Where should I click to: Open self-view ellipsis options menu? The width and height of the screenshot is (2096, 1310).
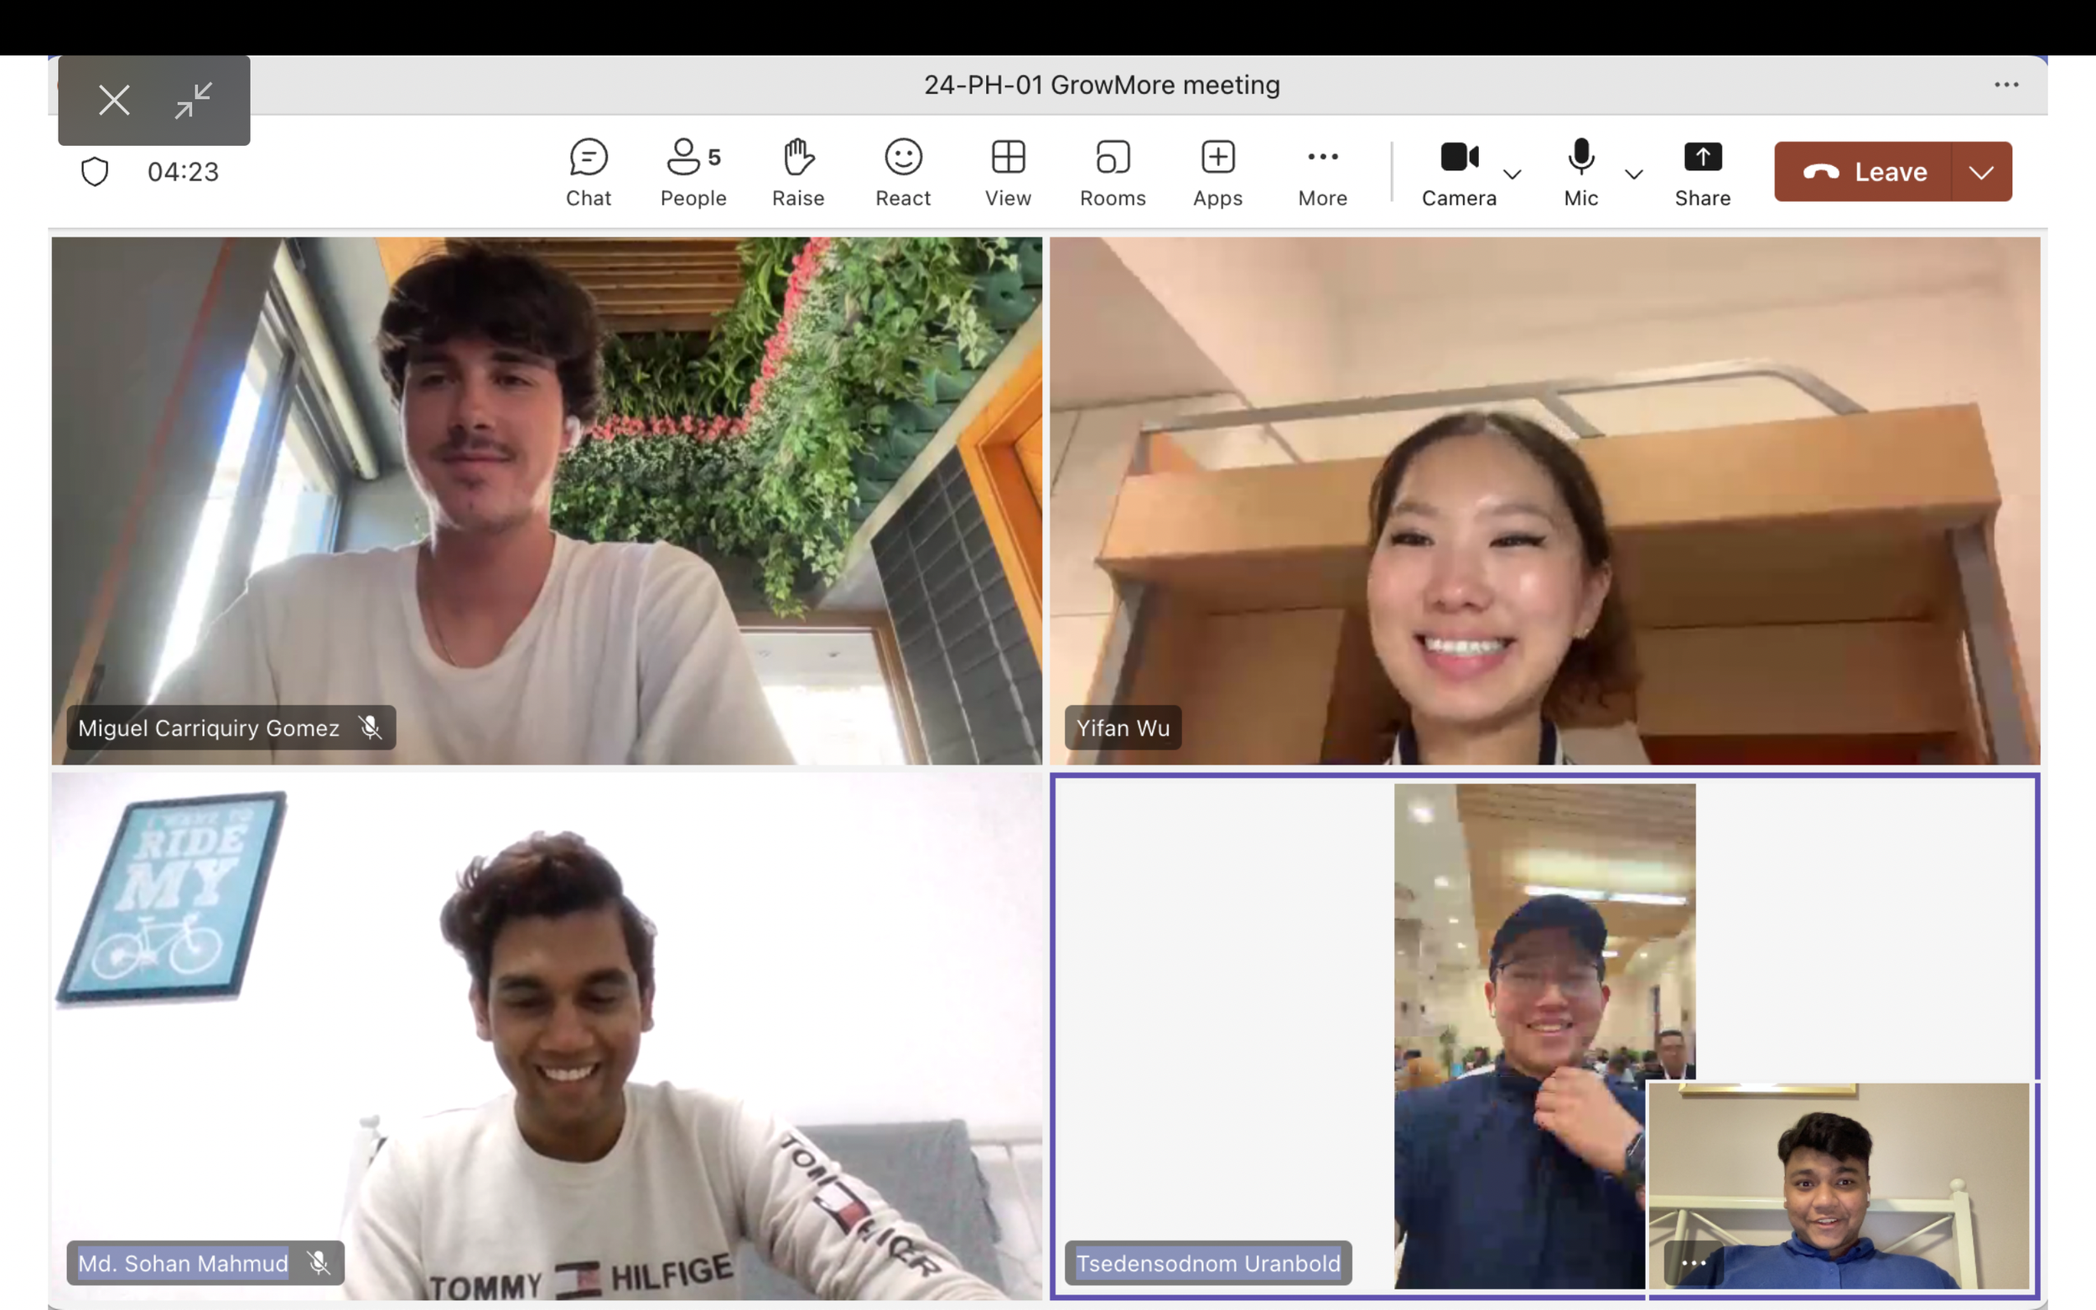click(1693, 1263)
